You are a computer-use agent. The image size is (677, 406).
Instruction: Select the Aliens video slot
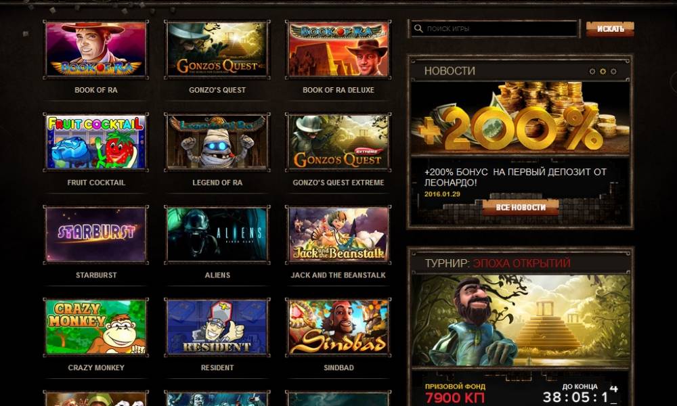point(217,234)
